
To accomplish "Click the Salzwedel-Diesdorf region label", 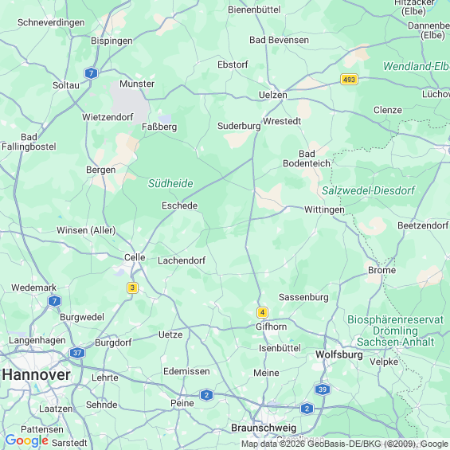I will [368, 190].
